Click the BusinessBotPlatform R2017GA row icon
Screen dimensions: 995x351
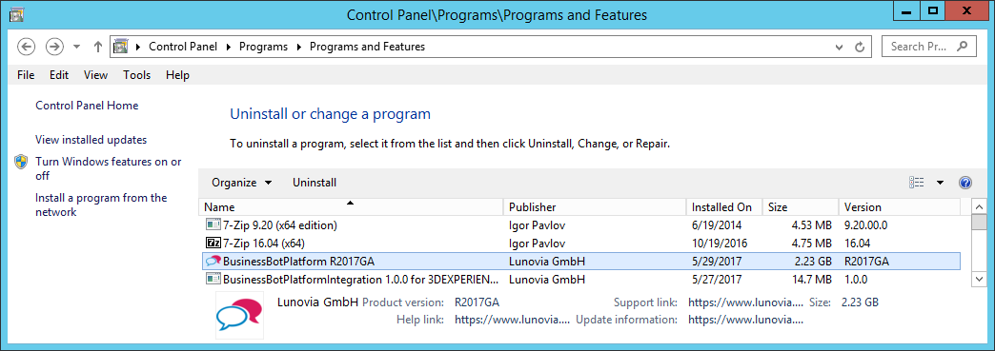click(213, 261)
